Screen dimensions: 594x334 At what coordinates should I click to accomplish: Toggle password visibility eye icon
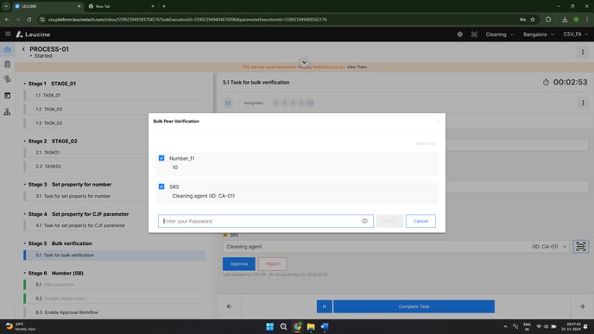click(364, 221)
